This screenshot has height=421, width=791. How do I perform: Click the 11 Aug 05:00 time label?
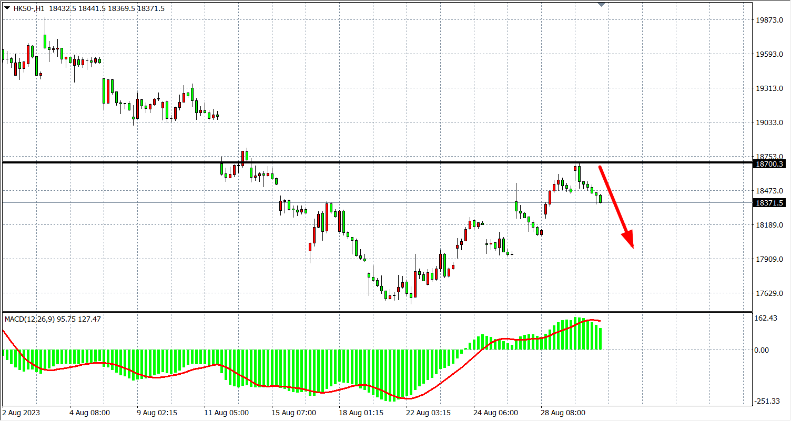tap(227, 413)
